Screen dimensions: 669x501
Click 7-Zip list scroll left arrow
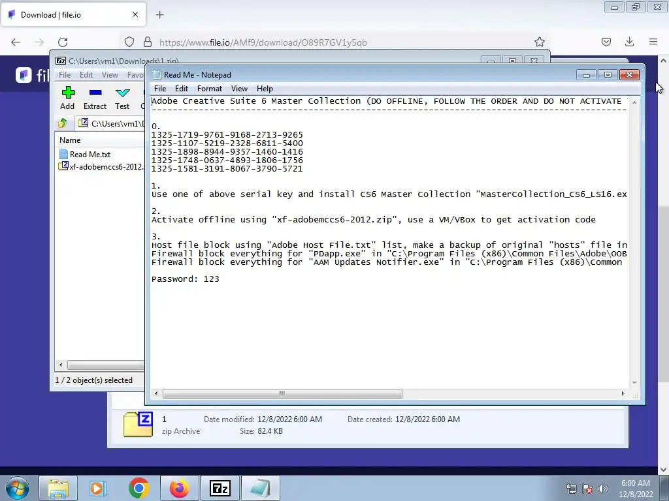[x=61, y=365]
